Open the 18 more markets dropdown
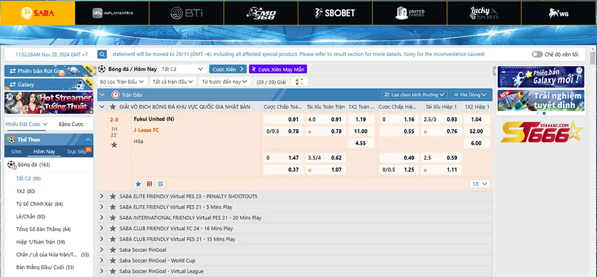597x277 pixels. (x=480, y=184)
